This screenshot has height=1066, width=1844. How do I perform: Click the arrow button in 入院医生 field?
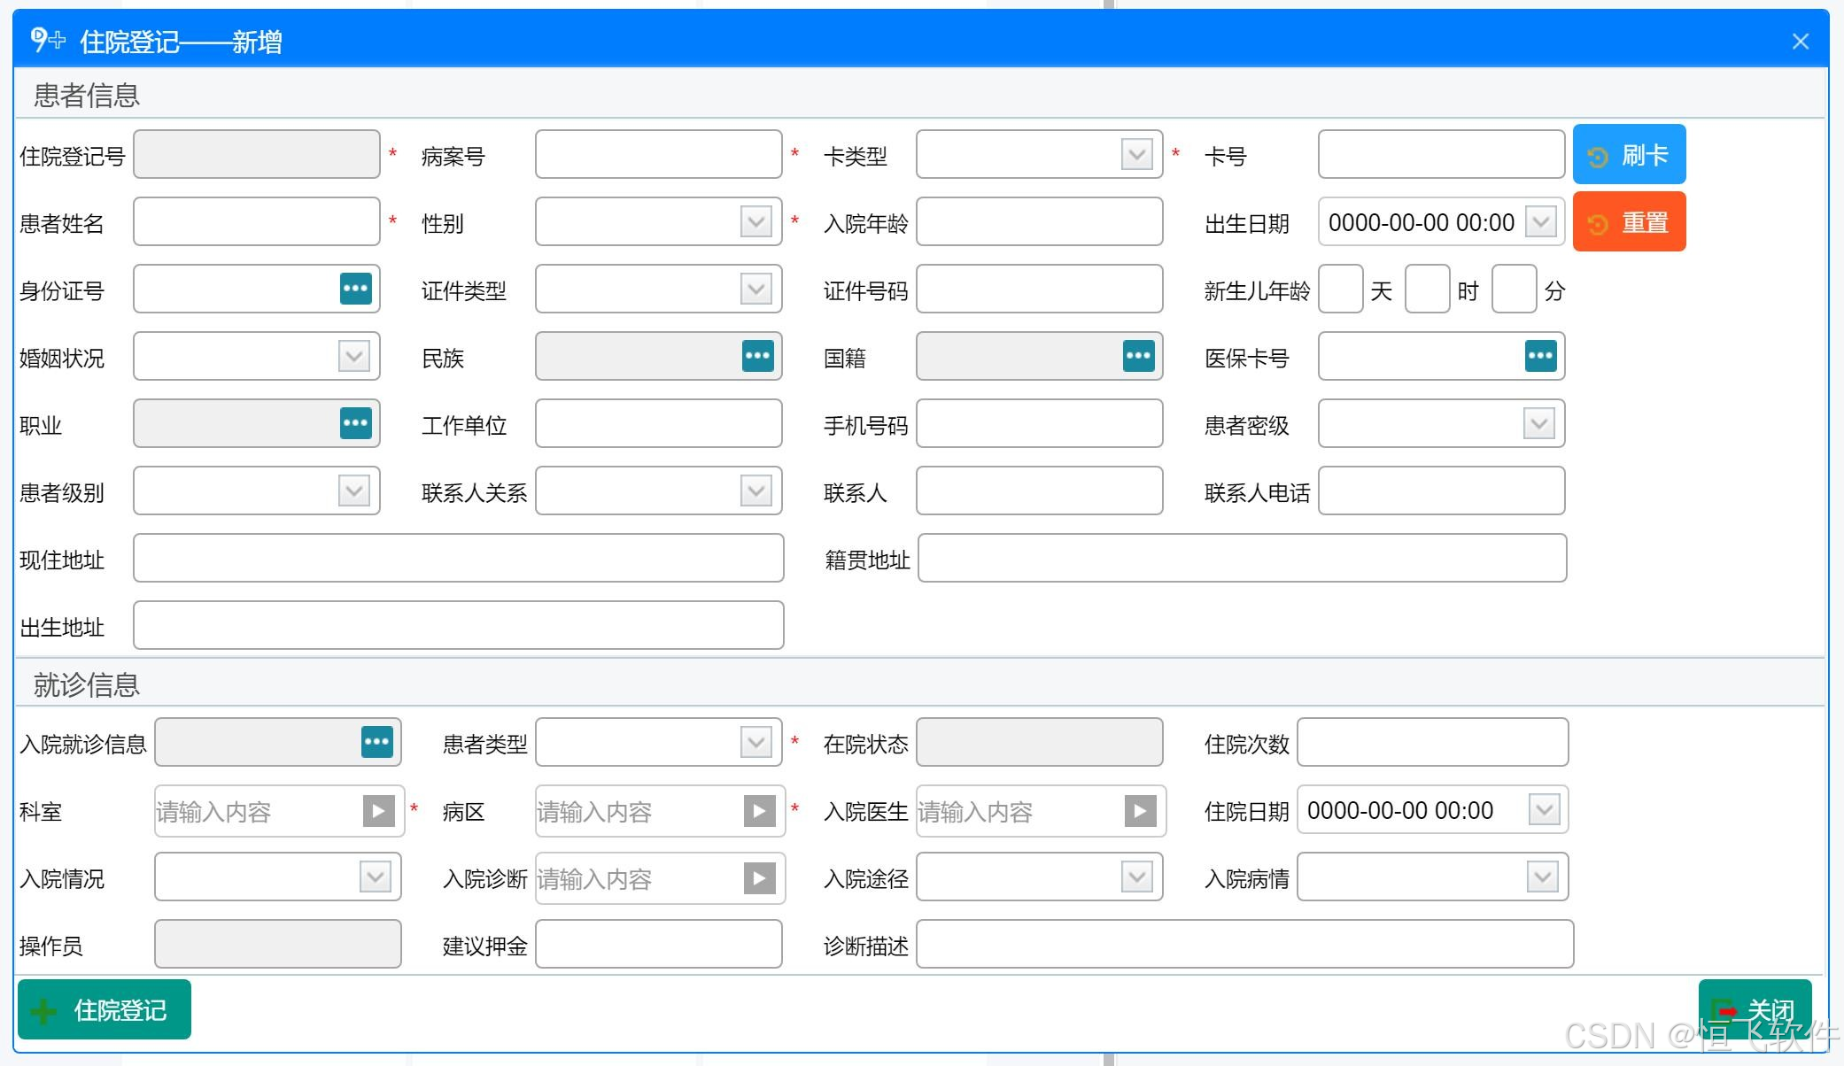[x=1140, y=810]
